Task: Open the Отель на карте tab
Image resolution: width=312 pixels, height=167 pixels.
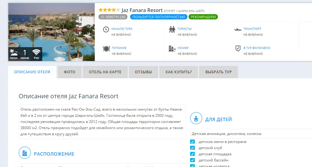Action: (x=105, y=72)
